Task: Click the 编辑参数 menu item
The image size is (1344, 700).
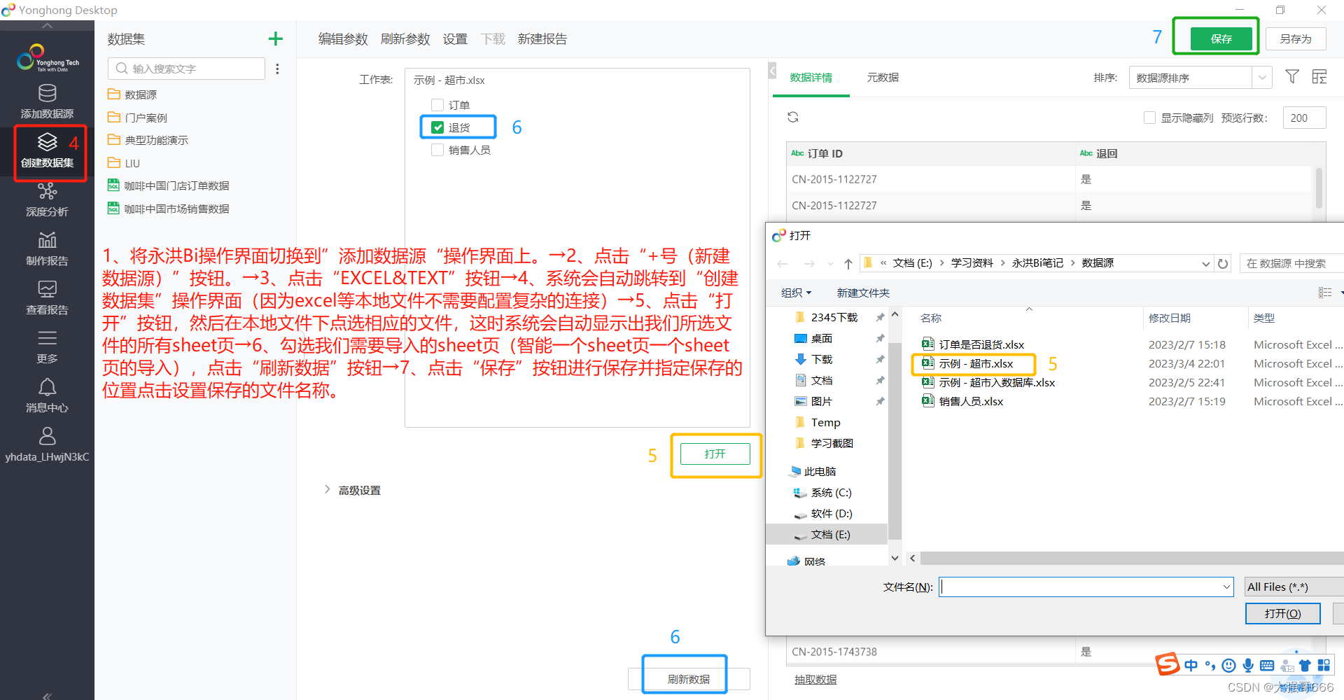Action: tap(343, 39)
